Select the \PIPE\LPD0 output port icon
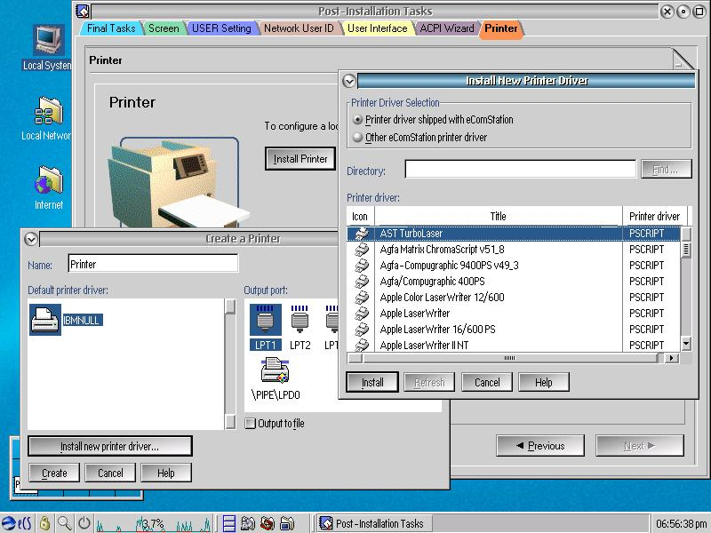 (276, 370)
